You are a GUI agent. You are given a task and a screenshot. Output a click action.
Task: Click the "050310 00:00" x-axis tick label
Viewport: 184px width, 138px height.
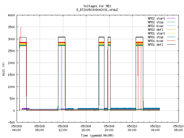pos(132,128)
